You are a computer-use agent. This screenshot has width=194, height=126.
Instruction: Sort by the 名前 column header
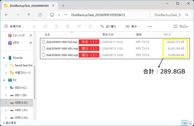47,35
